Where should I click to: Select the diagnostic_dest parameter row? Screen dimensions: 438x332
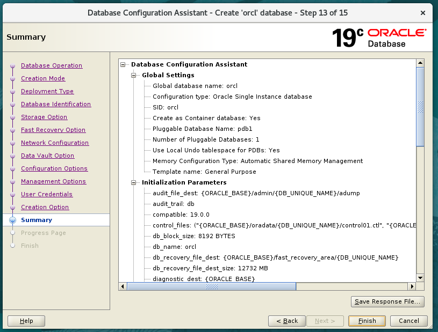(x=204, y=279)
